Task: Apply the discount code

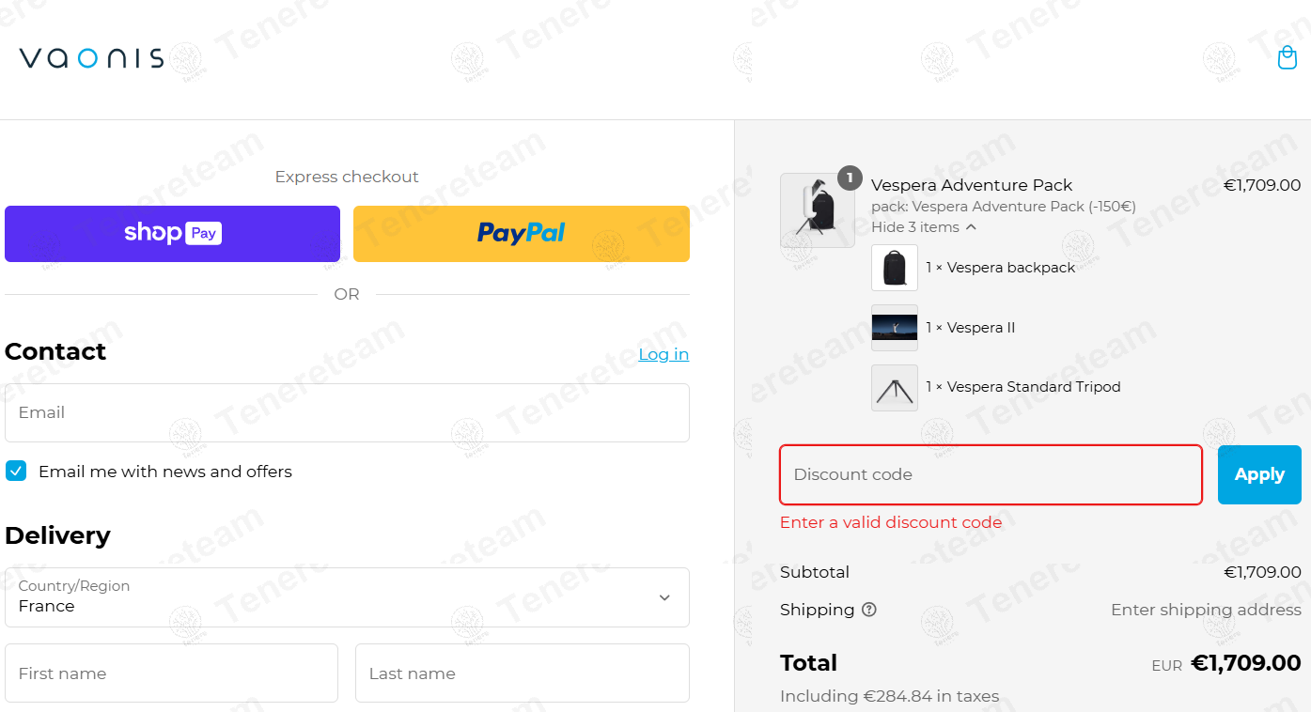Action: [x=1259, y=474]
